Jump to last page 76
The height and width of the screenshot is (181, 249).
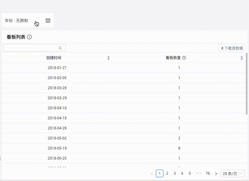pos(208,173)
